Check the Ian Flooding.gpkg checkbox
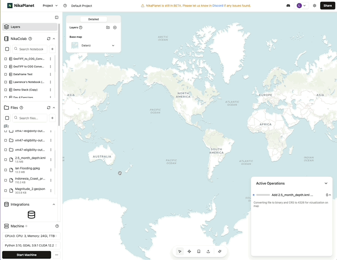The image size is (337, 260). pos(6,170)
